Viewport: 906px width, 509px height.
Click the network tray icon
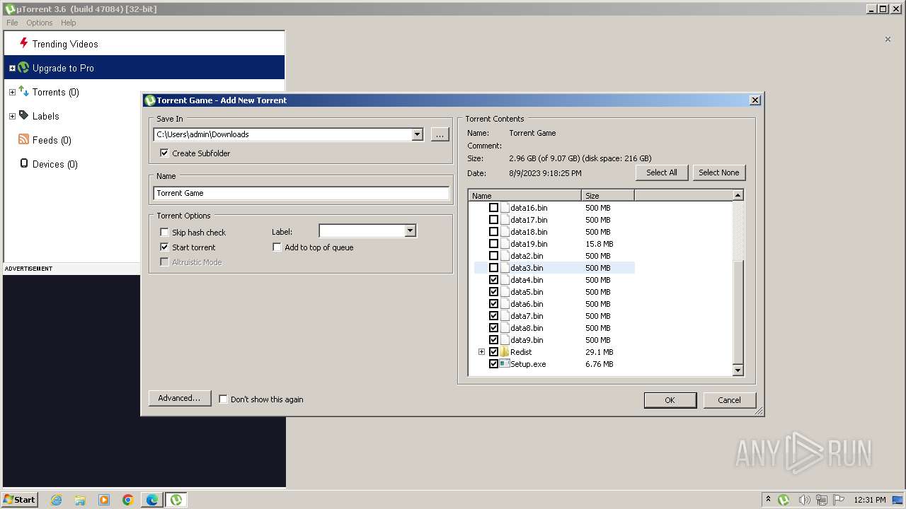(x=821, y=500)
